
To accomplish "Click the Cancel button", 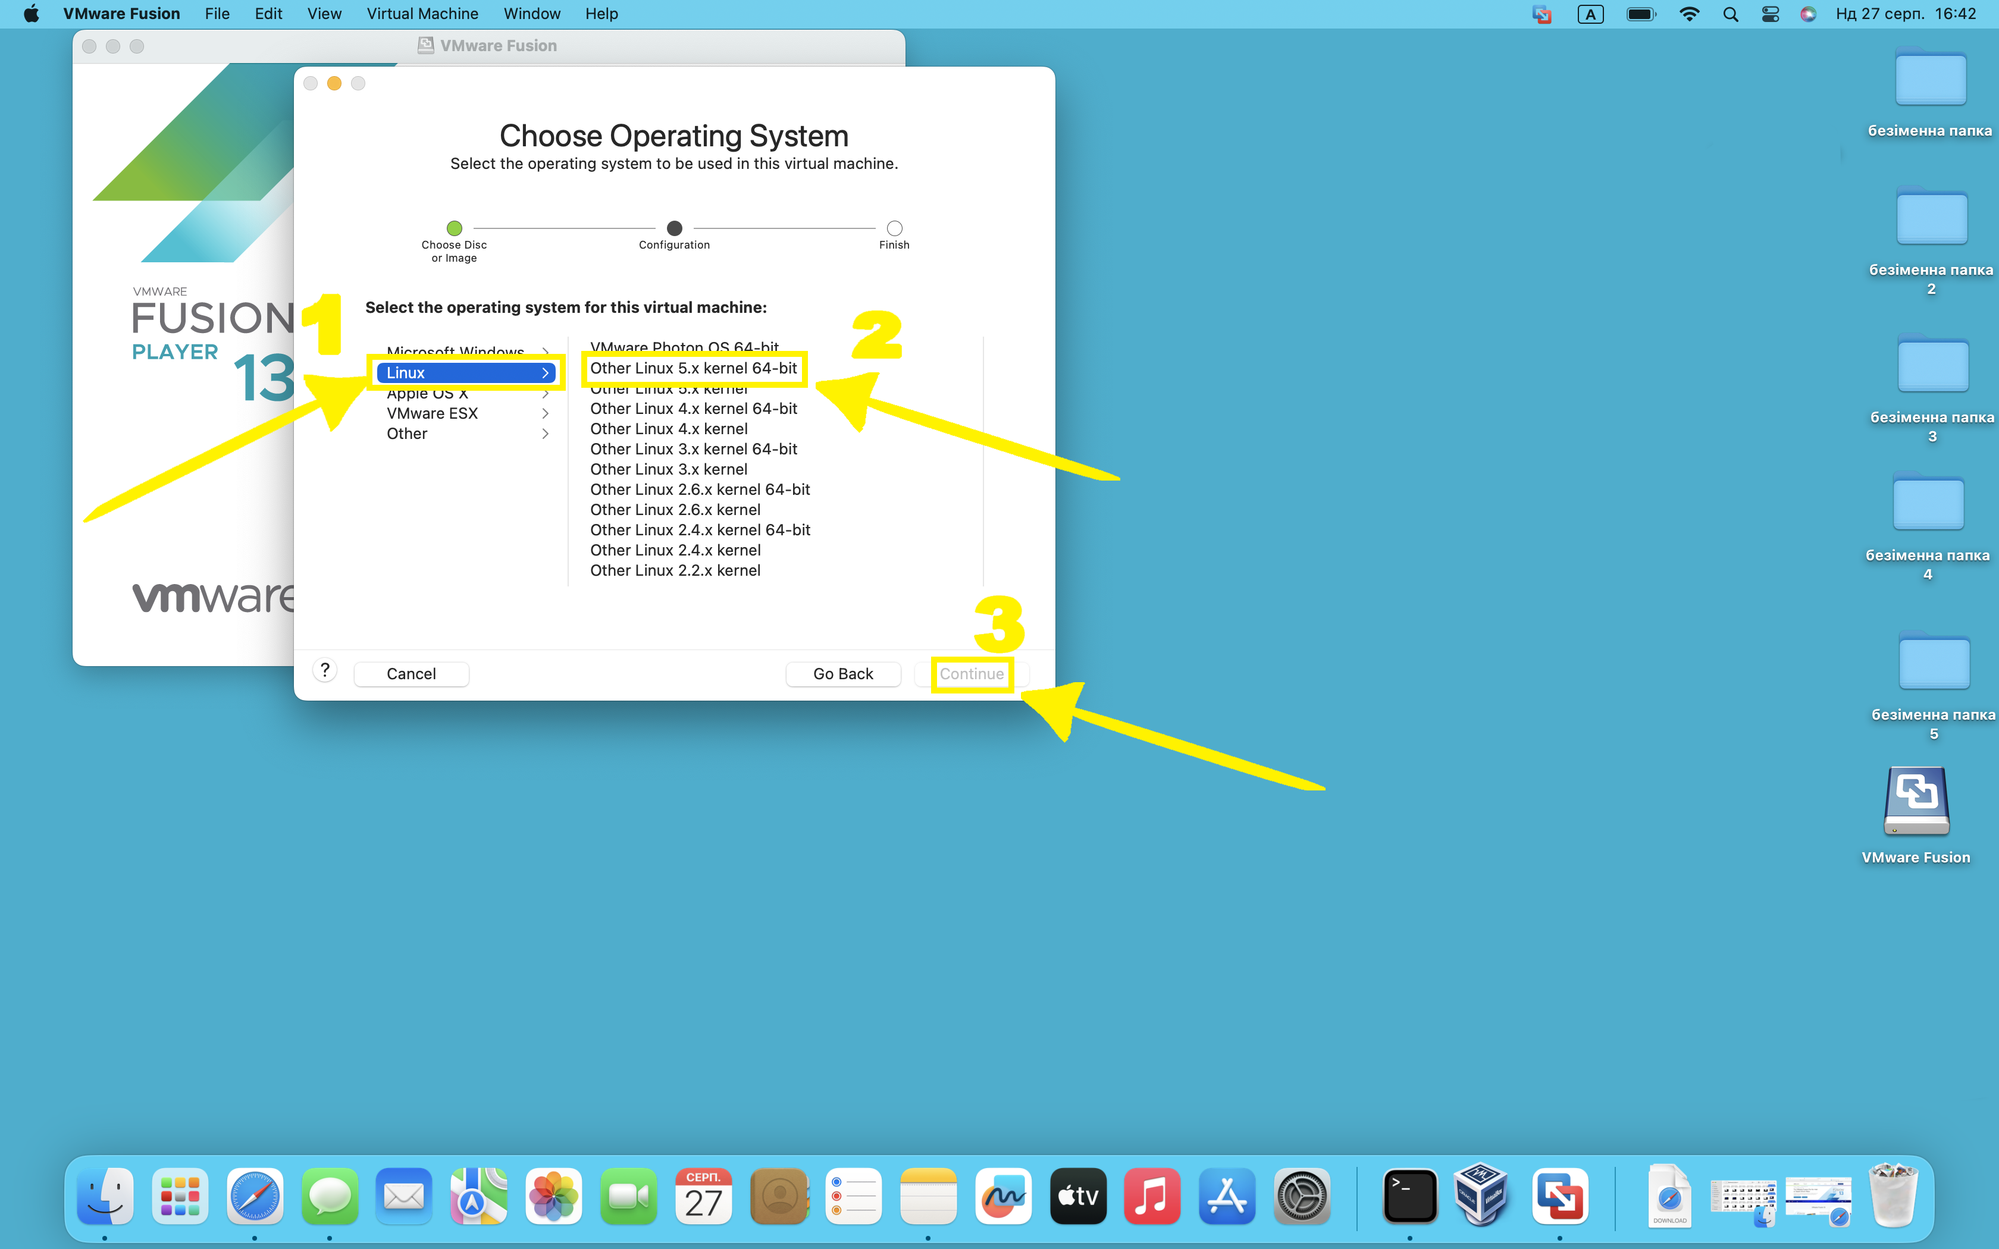I will (x=411, y=674).
